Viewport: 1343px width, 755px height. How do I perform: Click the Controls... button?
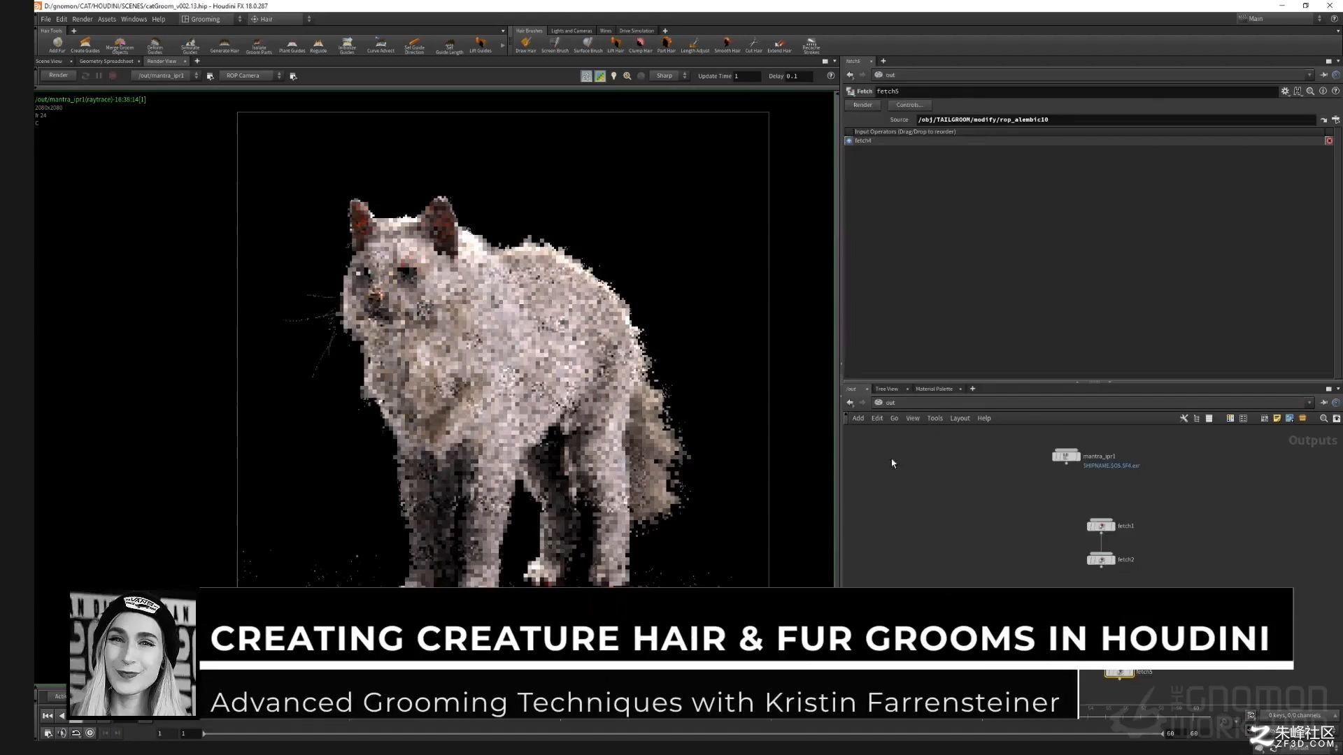pyautogui.click(x=909, y=105)
